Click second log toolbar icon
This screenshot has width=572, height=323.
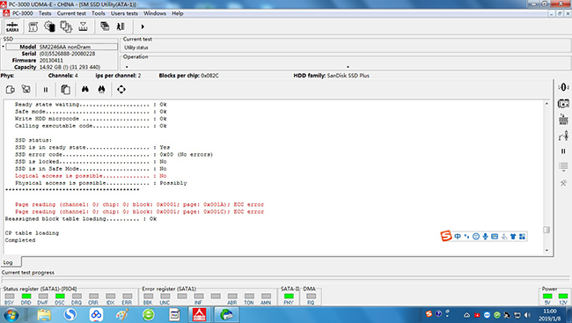point(26,90)
